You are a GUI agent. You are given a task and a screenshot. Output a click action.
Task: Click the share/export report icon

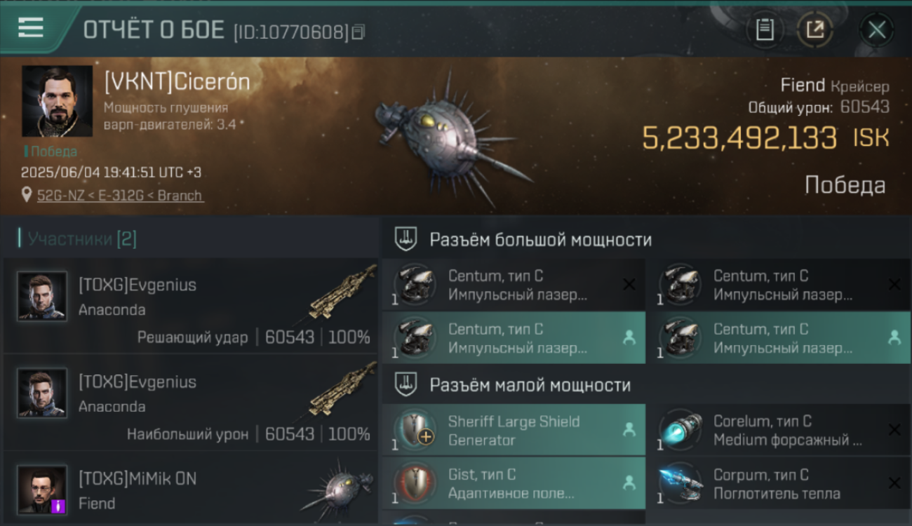click(814, 30)
